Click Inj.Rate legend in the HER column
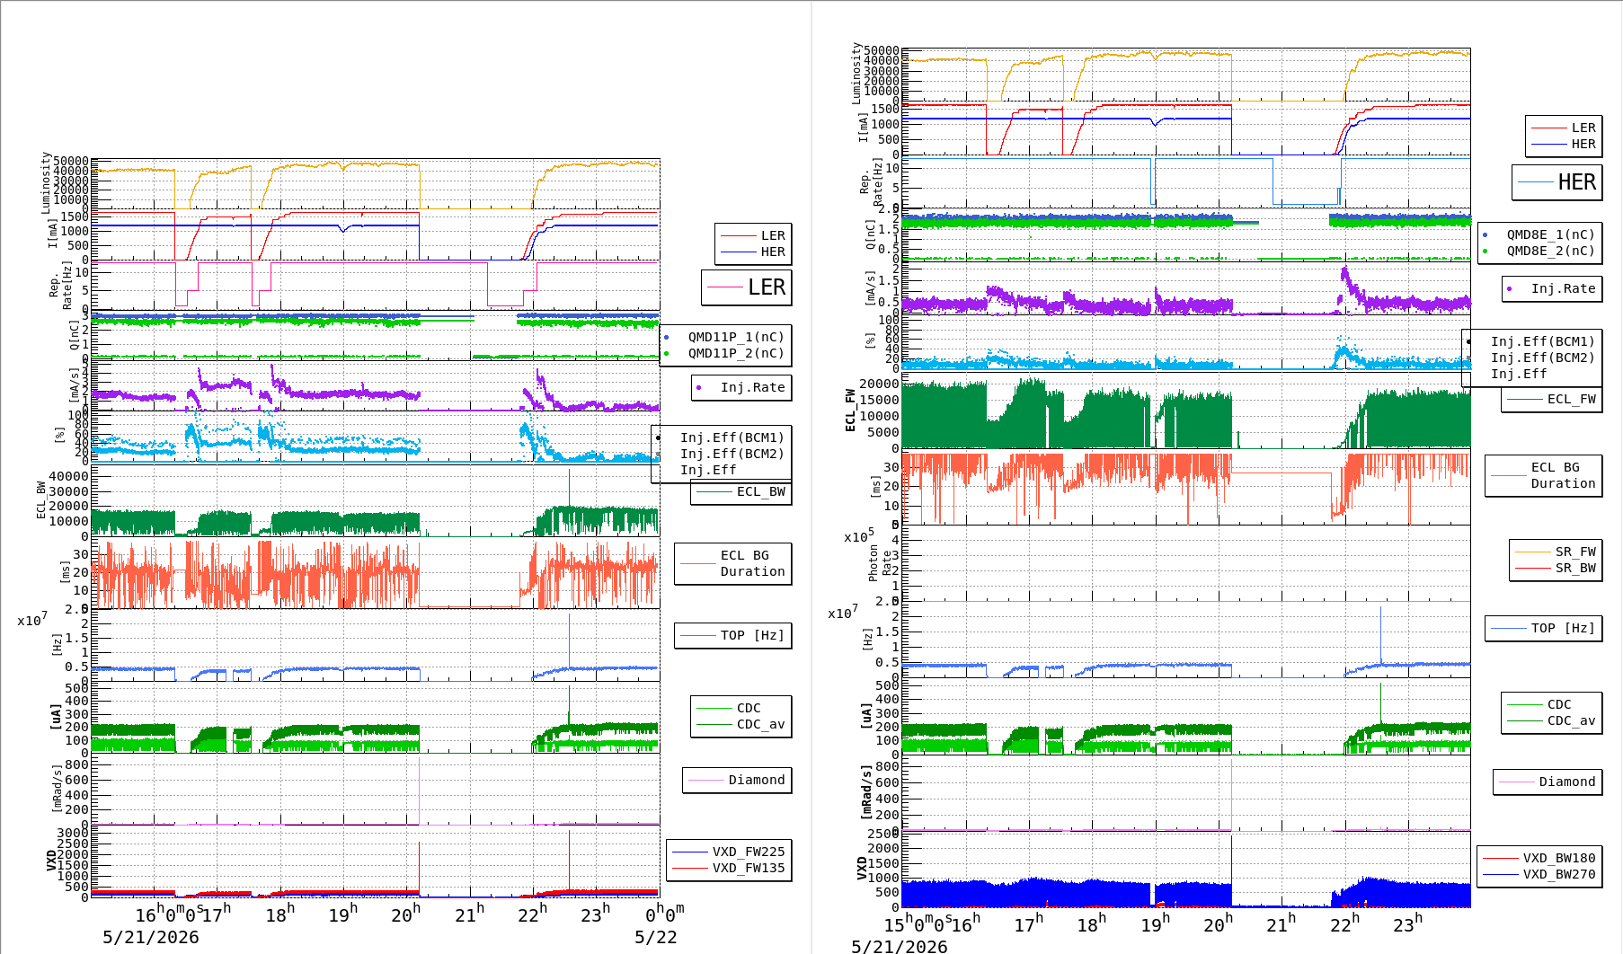1623x954 pixels. [x=1552, y=288]
